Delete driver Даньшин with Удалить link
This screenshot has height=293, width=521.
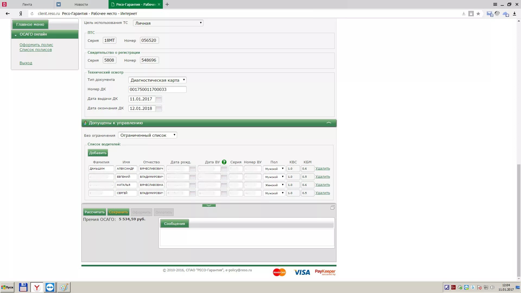[323, 168]
